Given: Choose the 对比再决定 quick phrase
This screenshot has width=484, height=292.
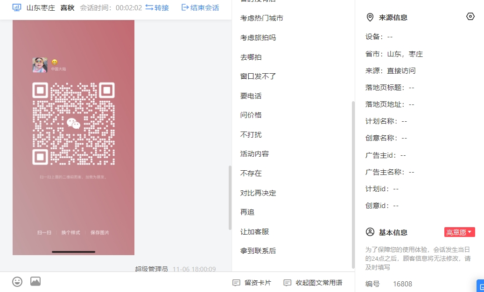Looking at the screenshot, I should point(258,193).
